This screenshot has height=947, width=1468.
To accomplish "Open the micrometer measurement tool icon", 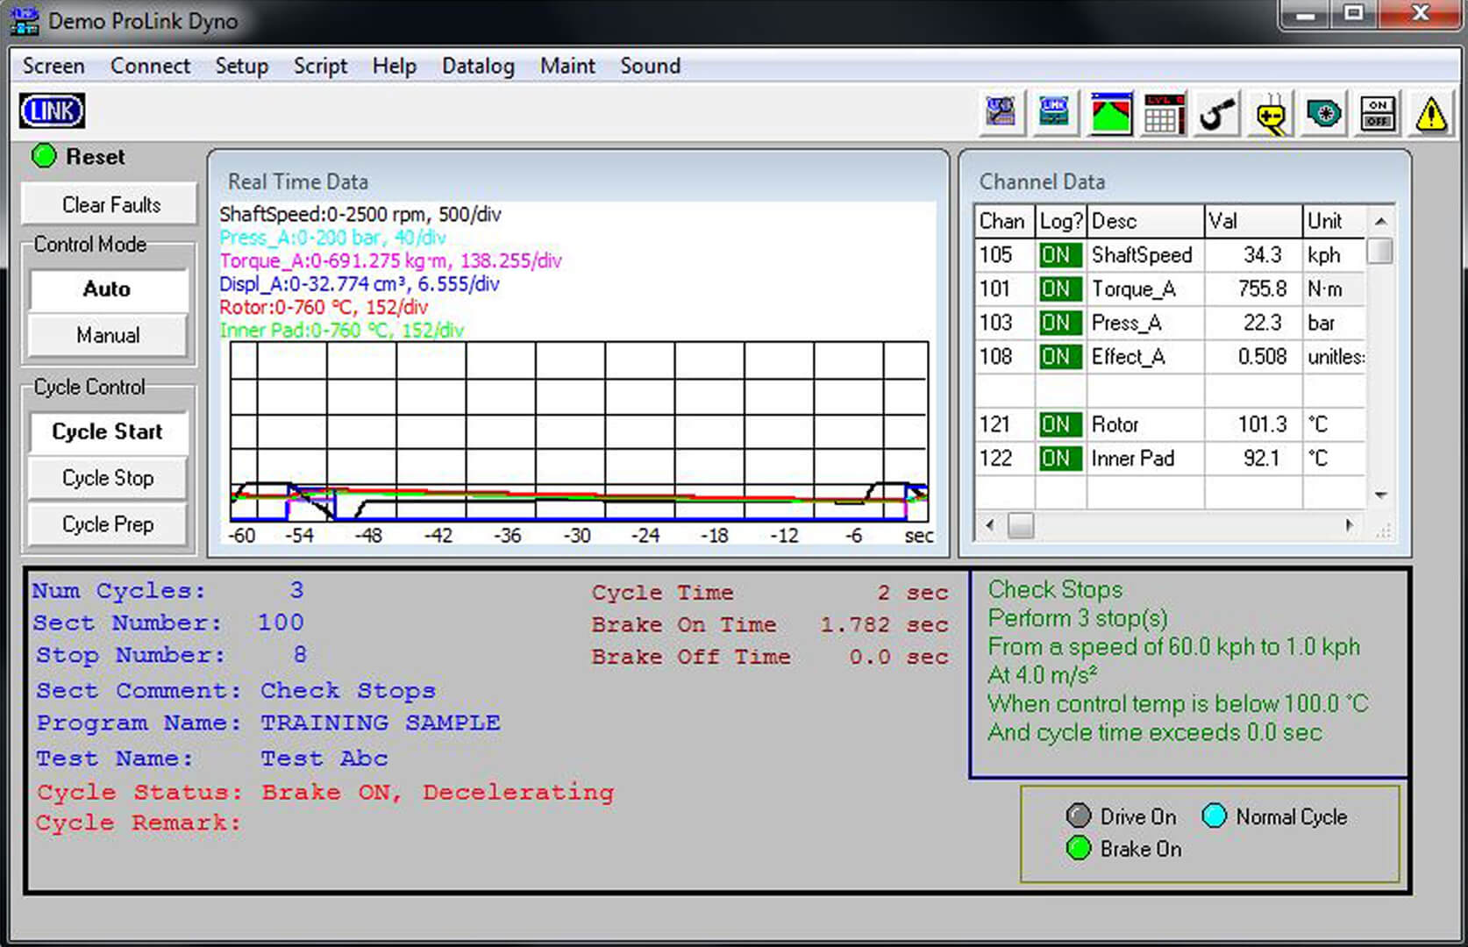I will click(x=1216, y=114).
